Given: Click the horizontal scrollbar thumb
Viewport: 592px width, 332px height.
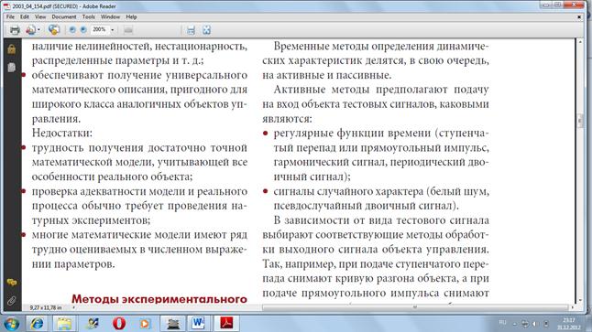Looking at the screenshot, I should pyautogui.click(x=414, y=307).
